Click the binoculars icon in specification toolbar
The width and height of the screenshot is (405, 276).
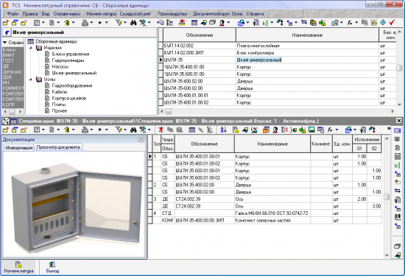[133, 130]
